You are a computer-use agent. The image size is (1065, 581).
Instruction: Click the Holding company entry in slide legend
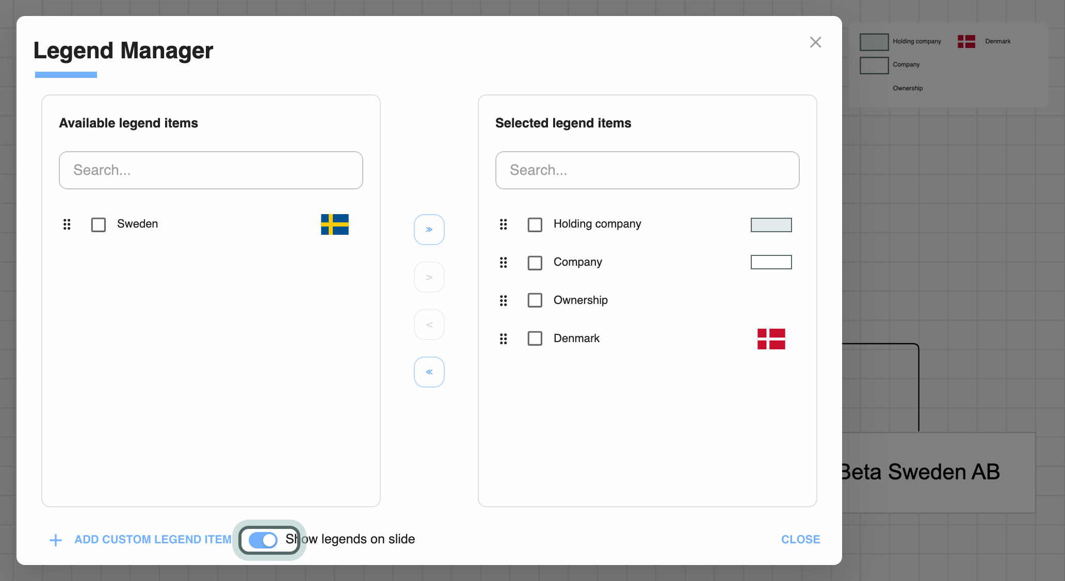900,41
